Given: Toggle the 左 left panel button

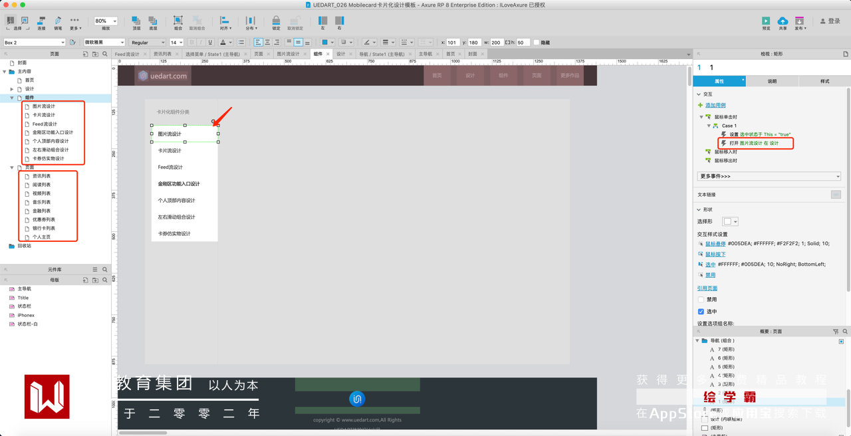Looking at the screenshot, I should [x=322, y=23].
